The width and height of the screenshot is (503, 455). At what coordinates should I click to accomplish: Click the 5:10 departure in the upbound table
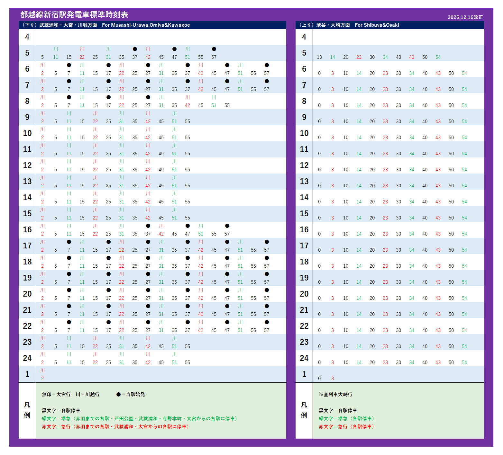tap(319, 57)
